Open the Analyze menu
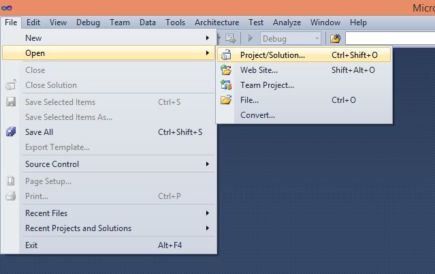435x274 pixels. click(287, 22)
